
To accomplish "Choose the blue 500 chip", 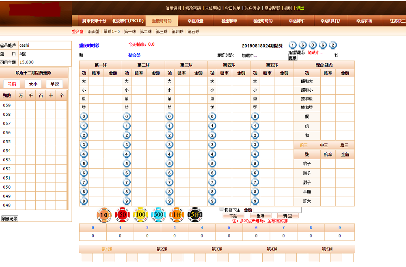I will point(159,215).
